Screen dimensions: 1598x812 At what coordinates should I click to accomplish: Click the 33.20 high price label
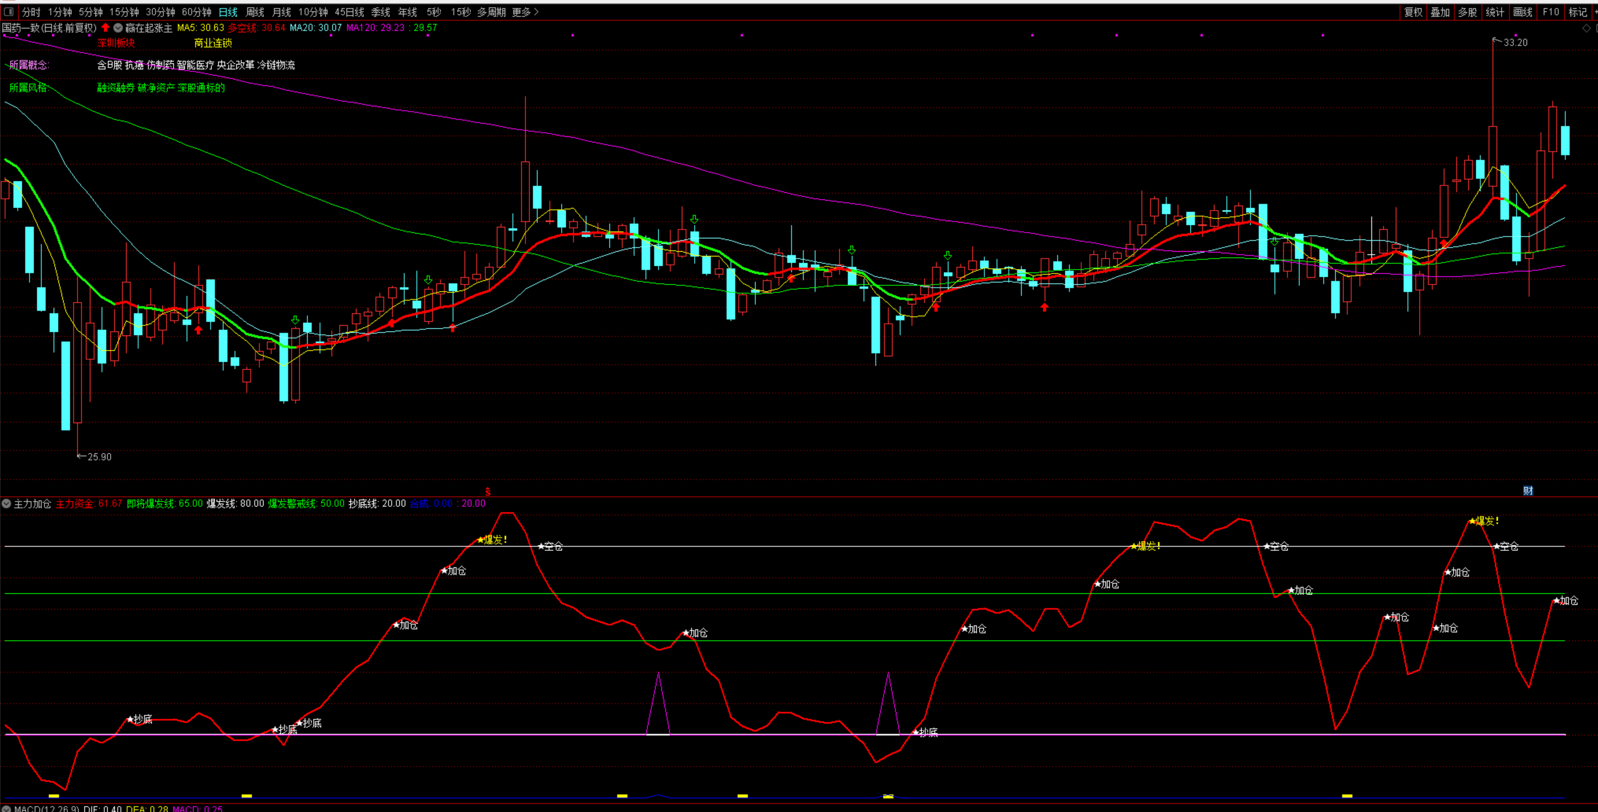click(1516, 42)
